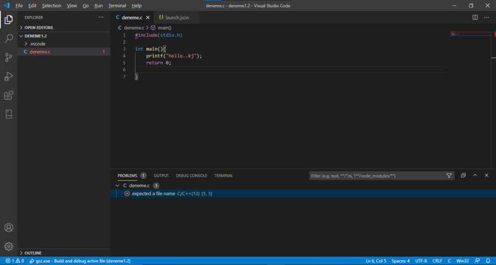Open the Help menu
The width and height of the screenshot is (496, 265).
137,6
